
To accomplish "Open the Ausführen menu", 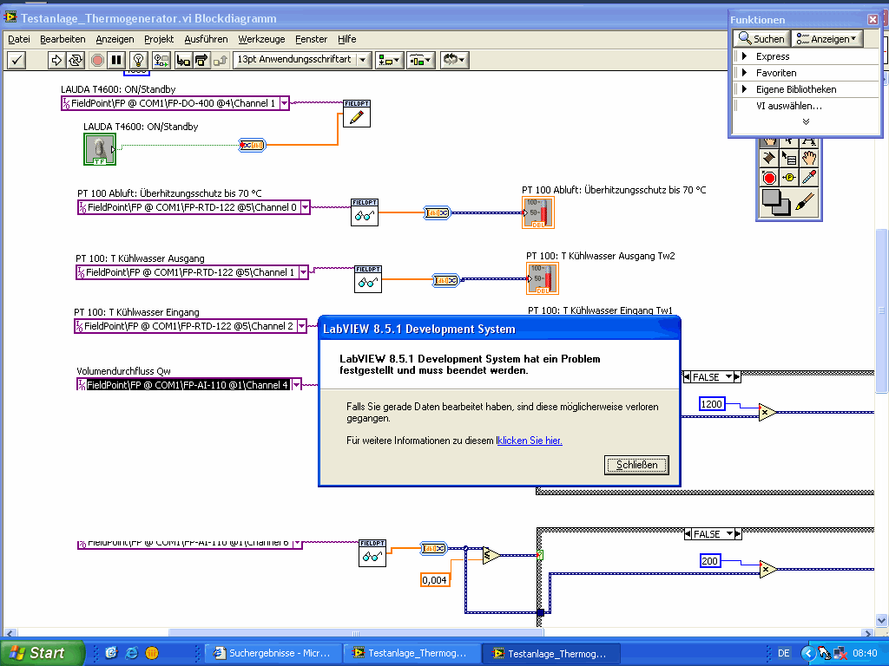I will 206,39.
